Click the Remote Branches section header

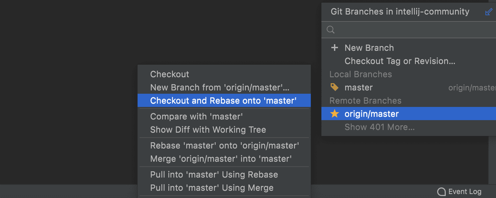(365, 101)
